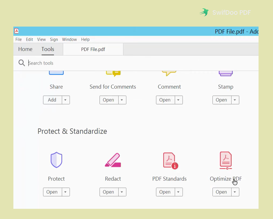Expand the Optimize PDF dropdown arrow

[x=235, y=192]
